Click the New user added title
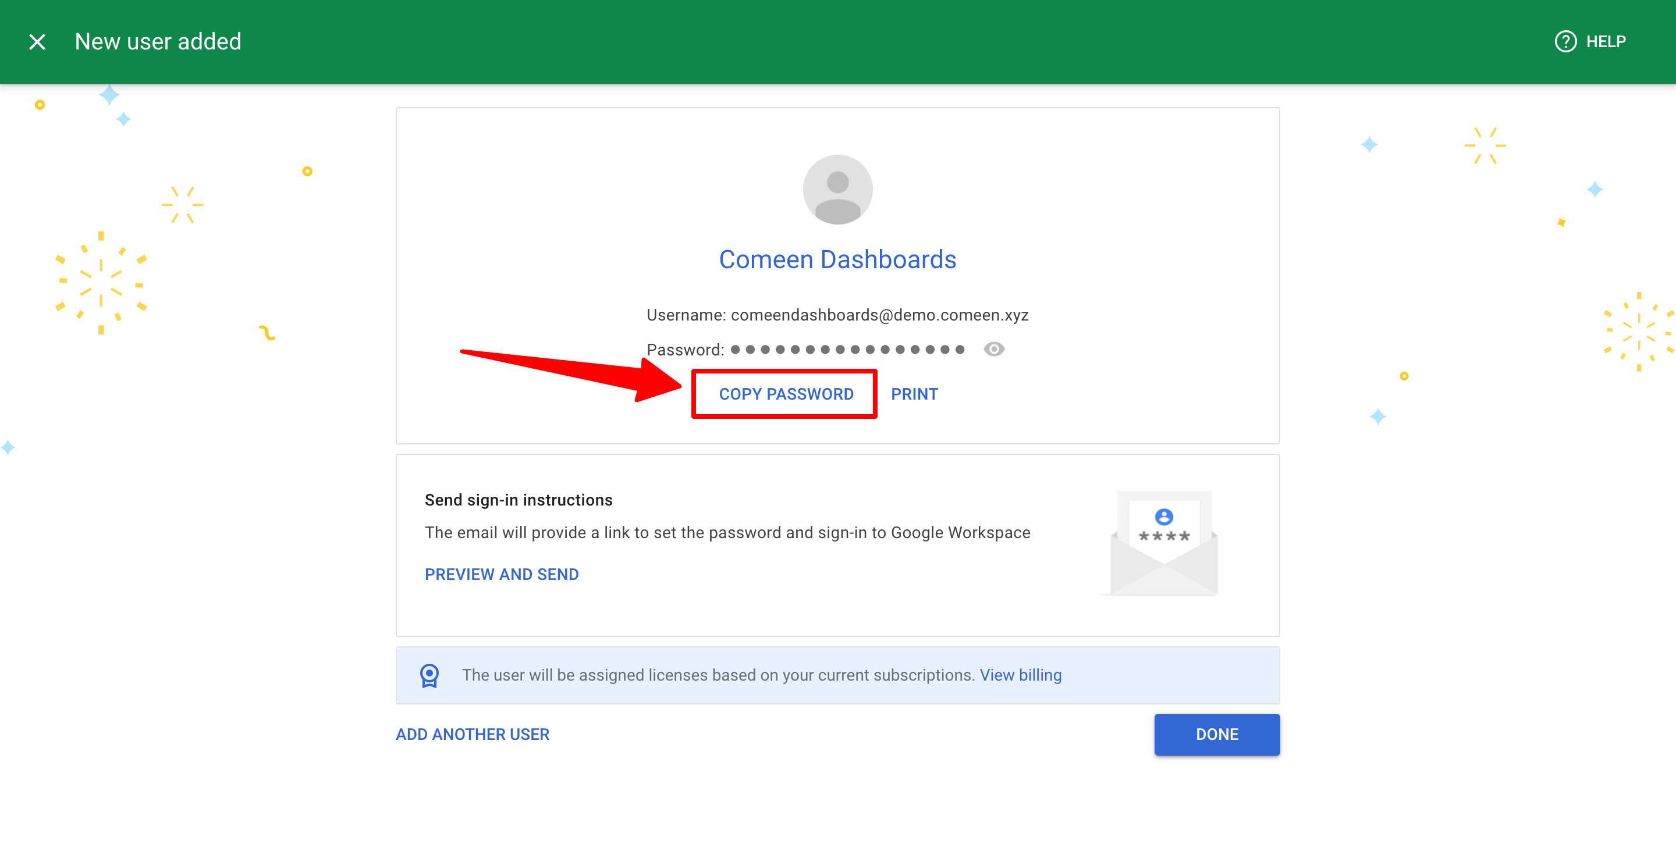The width and height of the screenshot is (1676, 847). click(x=158, y=42)
